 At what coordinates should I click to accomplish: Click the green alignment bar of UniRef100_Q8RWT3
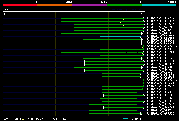[108, 68]
